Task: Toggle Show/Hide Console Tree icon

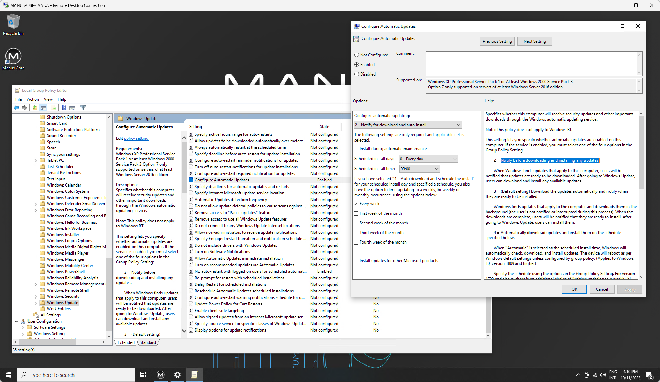Action: coord(43,108)
